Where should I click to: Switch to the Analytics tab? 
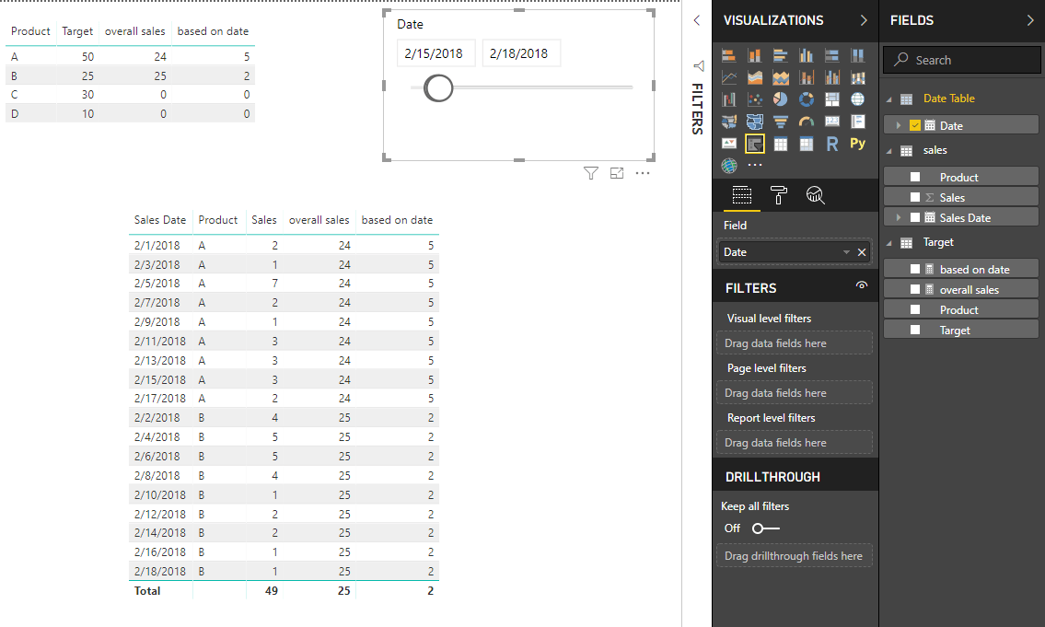tap(815, 195)
